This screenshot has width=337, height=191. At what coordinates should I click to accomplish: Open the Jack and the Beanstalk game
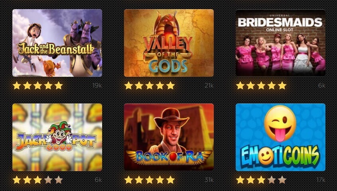pyautogui.click(x=57, y=43)
